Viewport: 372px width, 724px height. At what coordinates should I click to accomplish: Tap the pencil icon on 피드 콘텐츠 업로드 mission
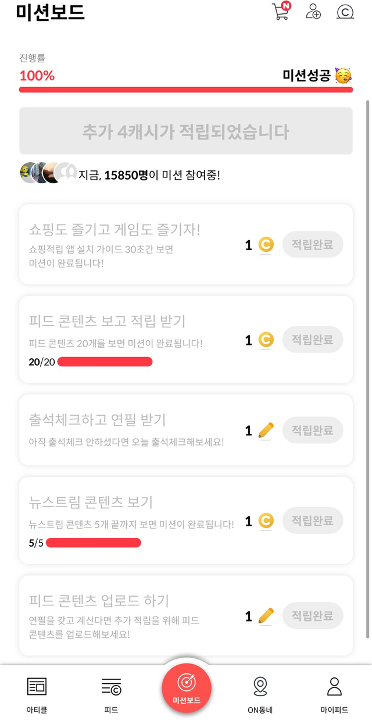[x=266, y=615]
